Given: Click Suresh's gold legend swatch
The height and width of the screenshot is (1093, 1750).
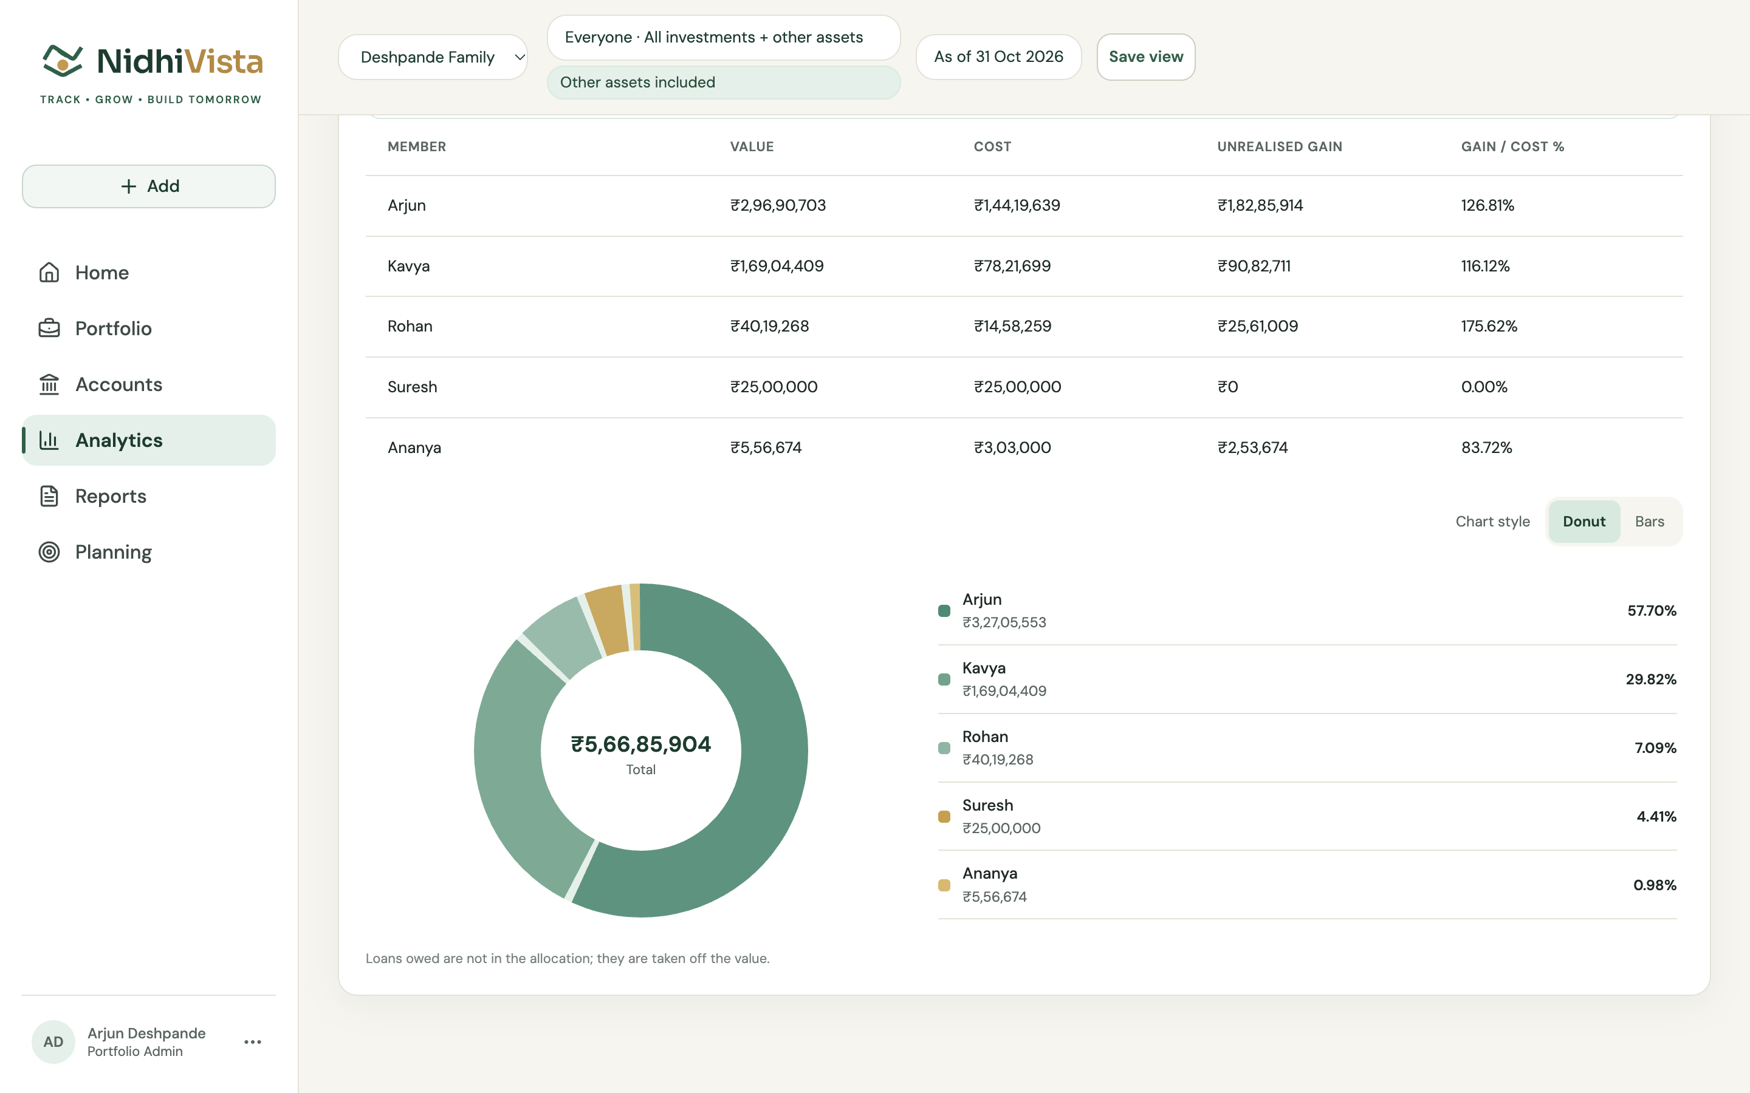Looking at the screenshot, I should (x=944, y=817).
